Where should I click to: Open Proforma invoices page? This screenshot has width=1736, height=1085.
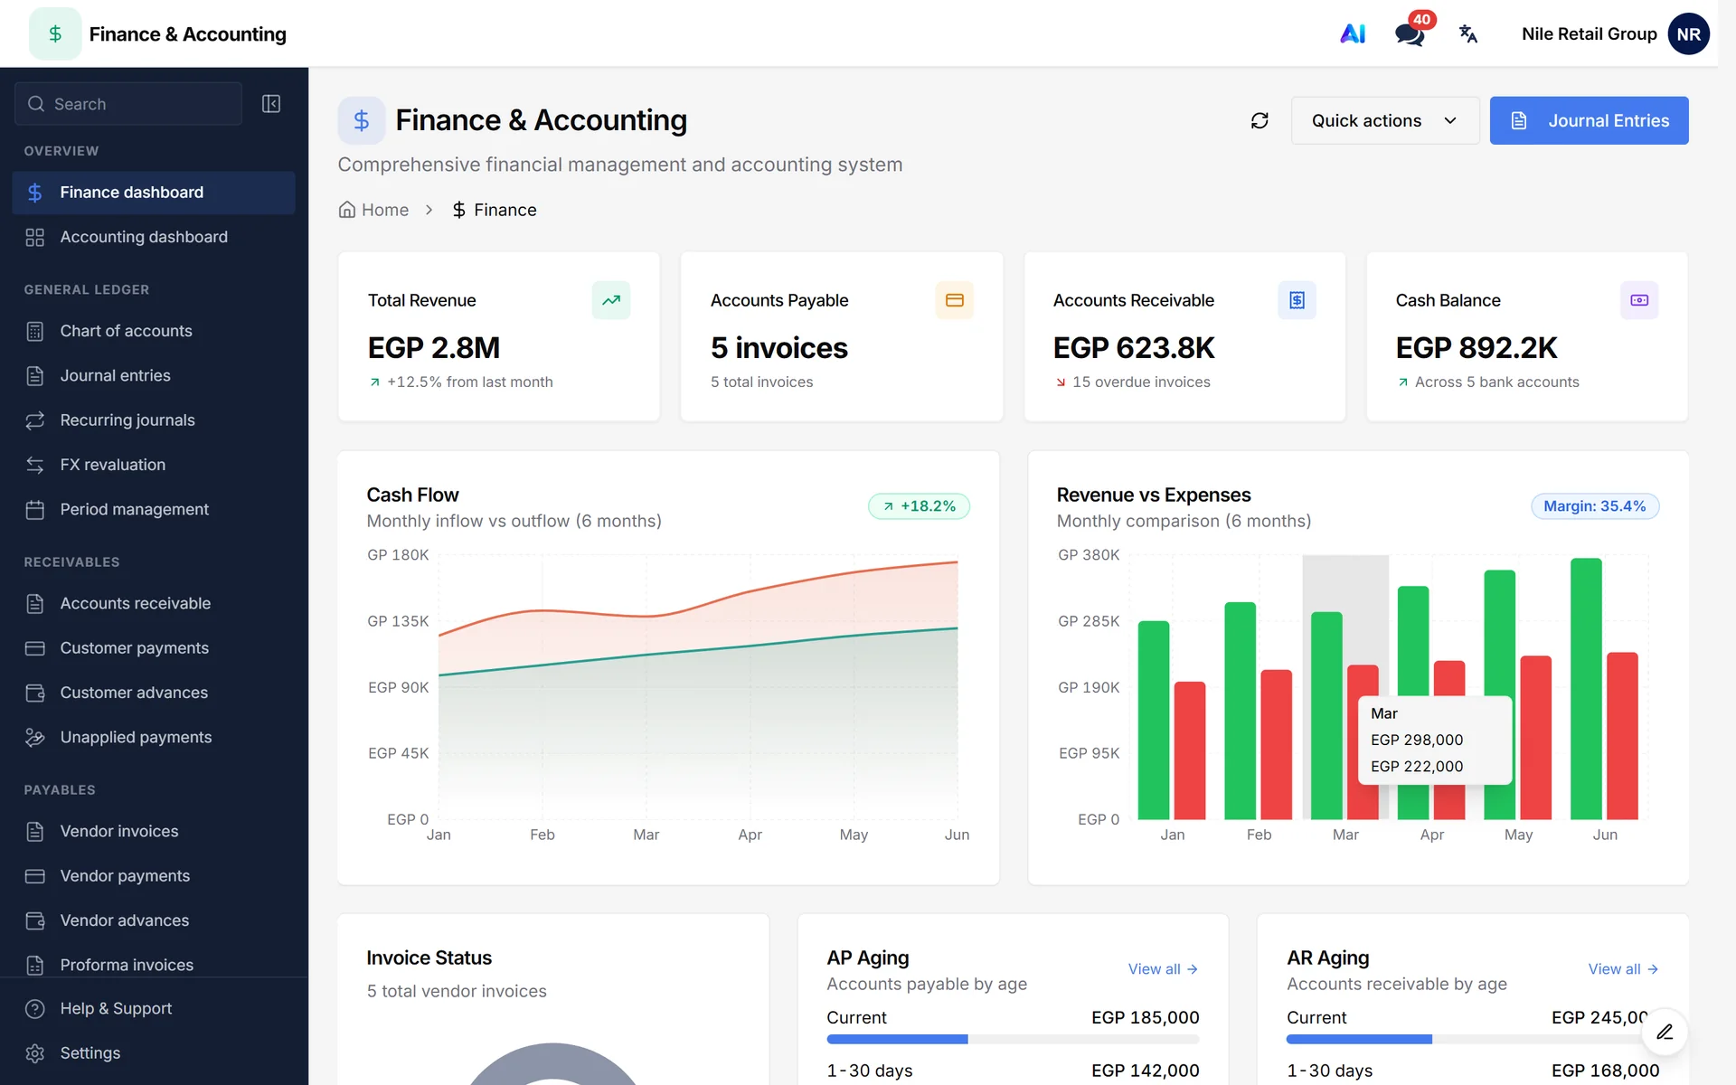point(154,965)
